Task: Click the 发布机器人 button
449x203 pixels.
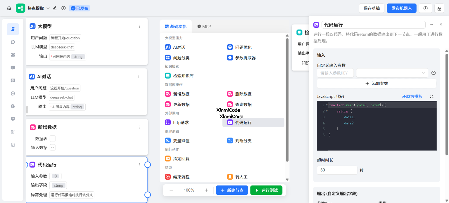Action: point(401,8)
